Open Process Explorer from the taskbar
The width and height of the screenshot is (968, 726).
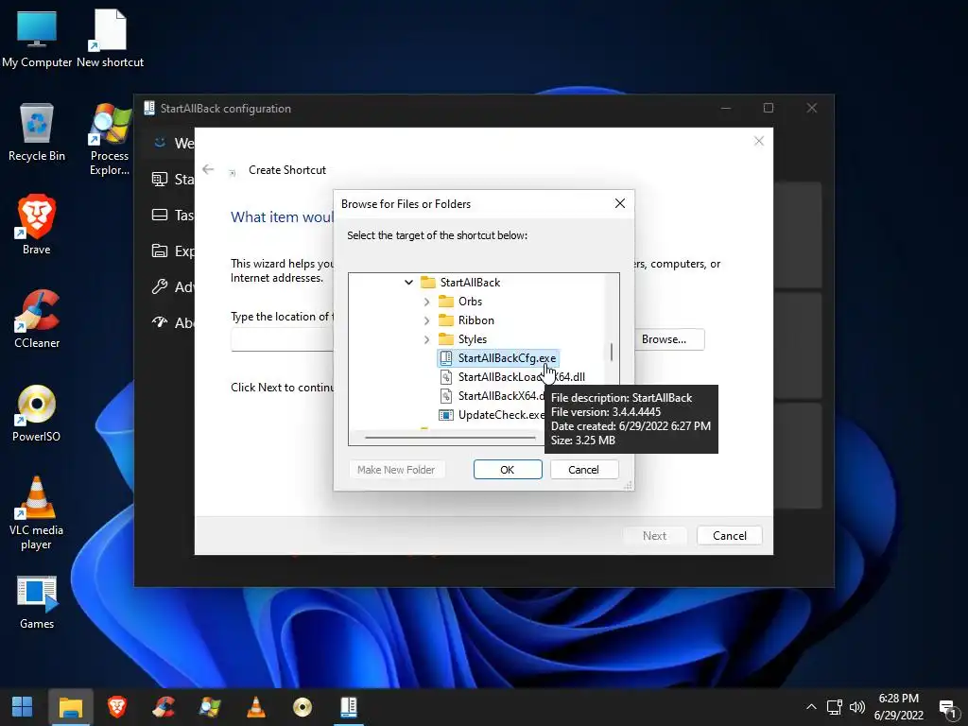(x=210, y=707)
